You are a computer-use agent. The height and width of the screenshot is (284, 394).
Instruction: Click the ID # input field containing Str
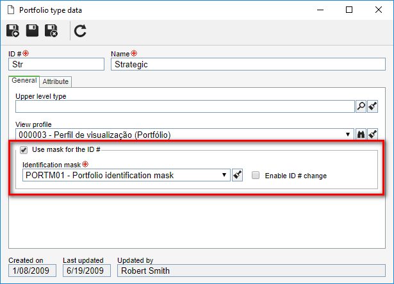click(x=56, y=64)
